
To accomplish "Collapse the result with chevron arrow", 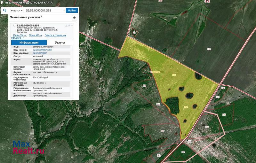I will (72, 25).
